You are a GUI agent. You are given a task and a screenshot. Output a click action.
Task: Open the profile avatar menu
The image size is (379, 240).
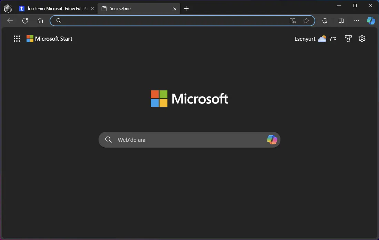(x=8, y=9)
